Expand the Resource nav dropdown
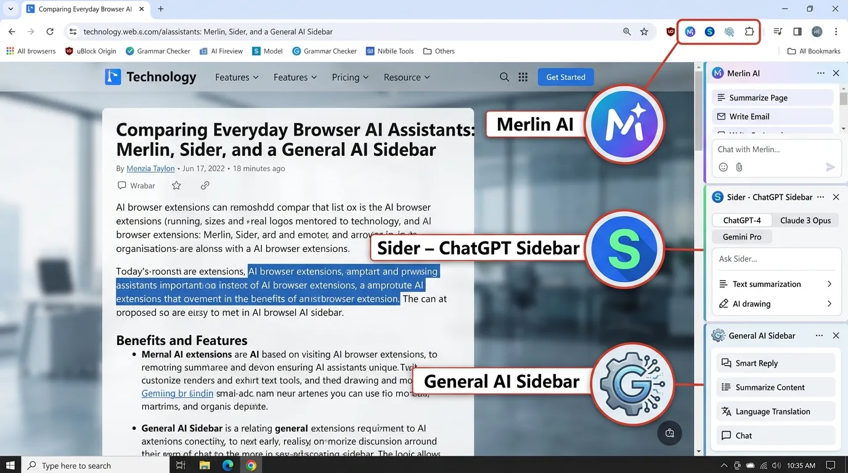This screenshot has height=473, width=848. coord(407,77)
